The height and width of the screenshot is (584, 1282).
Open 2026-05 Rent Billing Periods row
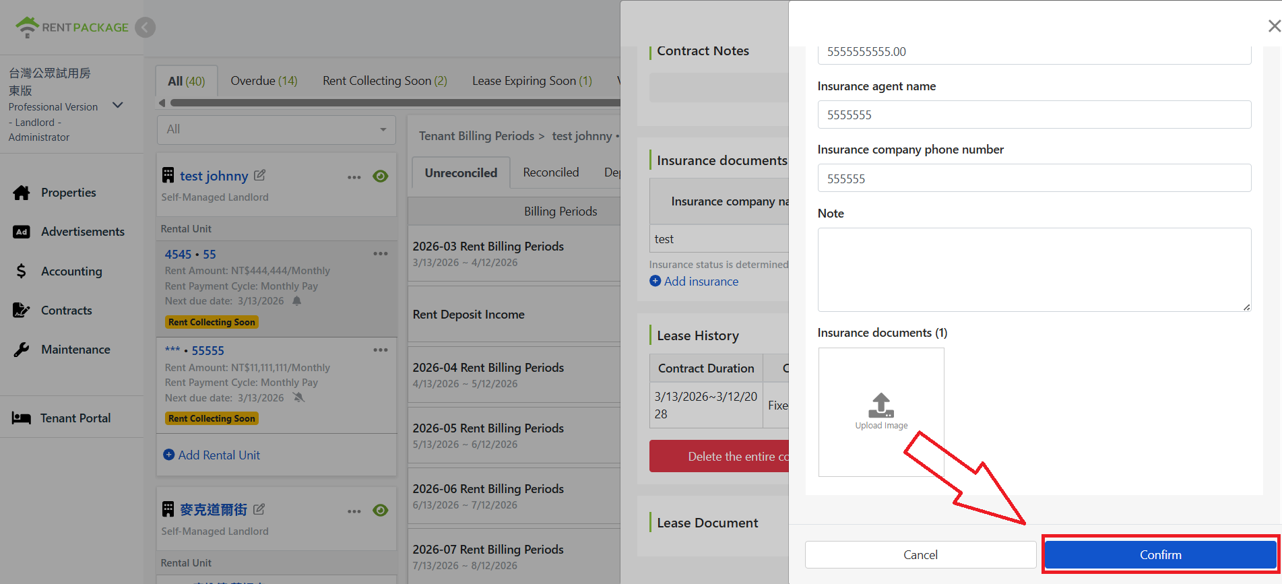pos(515,435)
